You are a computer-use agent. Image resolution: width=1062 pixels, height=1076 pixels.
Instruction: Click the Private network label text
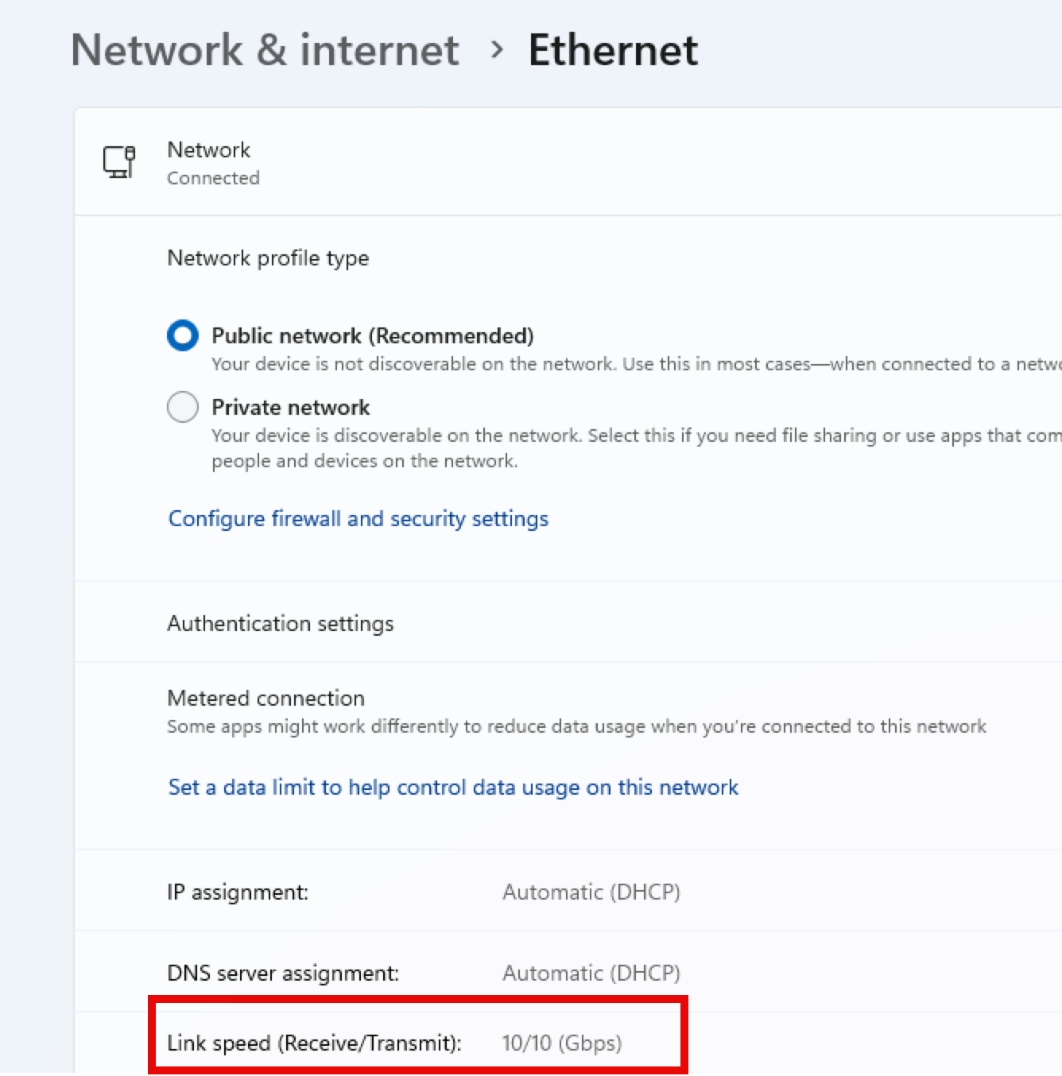(x=290, y=408)
